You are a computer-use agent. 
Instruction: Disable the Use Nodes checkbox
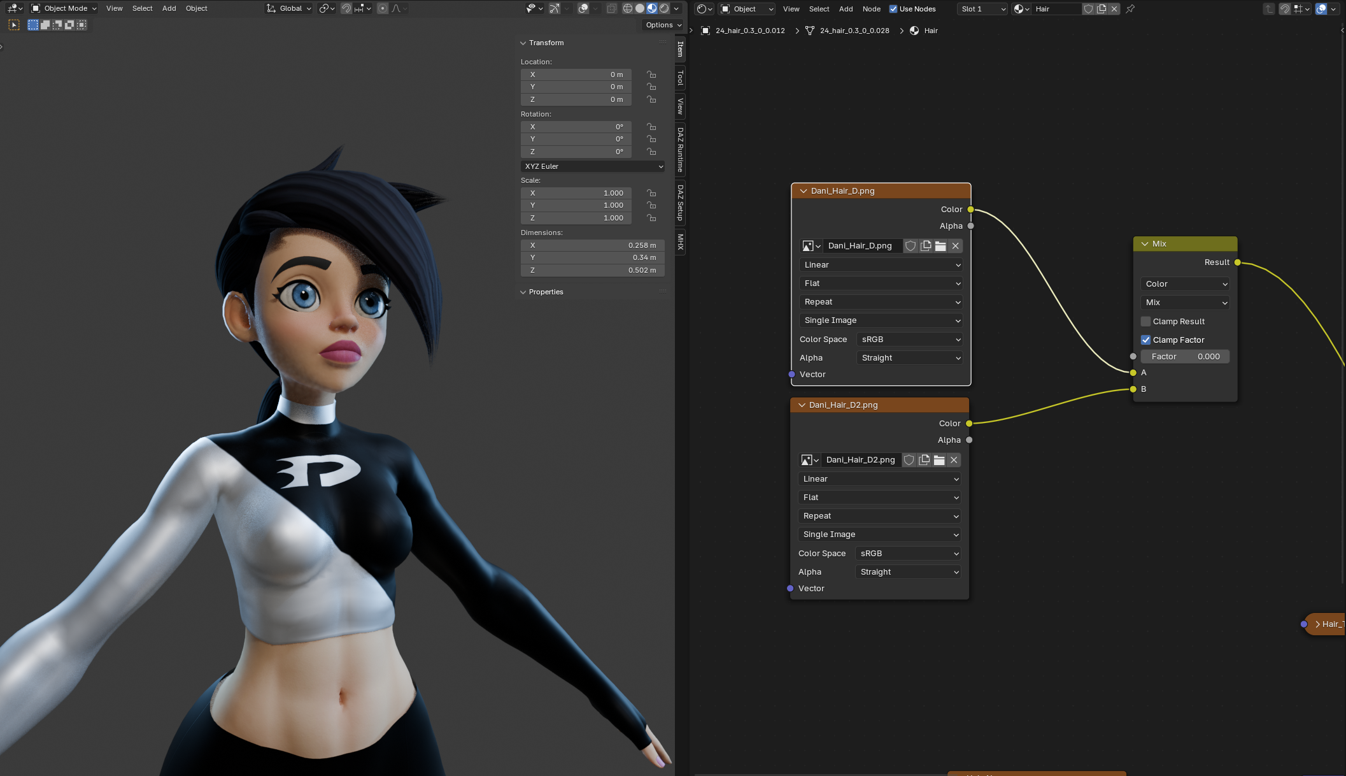click(893, 9)
